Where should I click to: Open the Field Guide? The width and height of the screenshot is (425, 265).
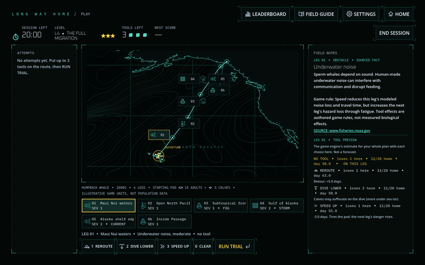click(316, 14)
